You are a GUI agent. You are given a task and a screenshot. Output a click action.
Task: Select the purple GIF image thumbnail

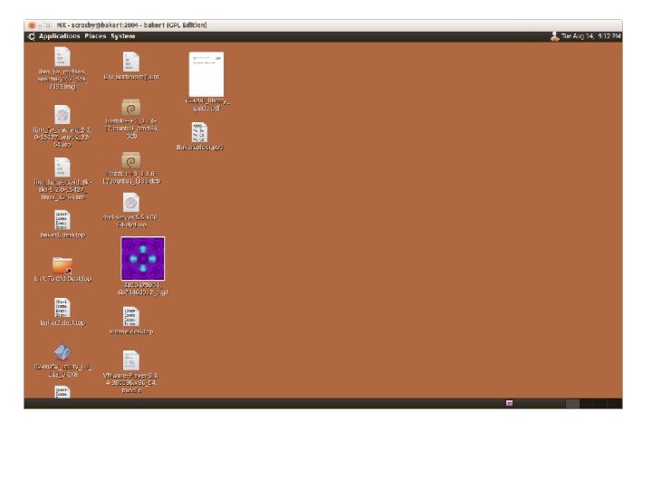[x=143, y=259]
